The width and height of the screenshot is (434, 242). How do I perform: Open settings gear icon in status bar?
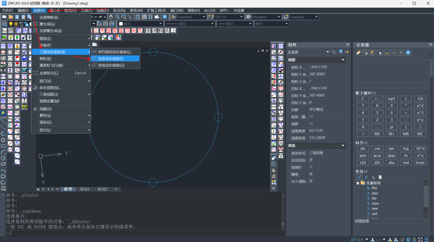click(408, 239)
